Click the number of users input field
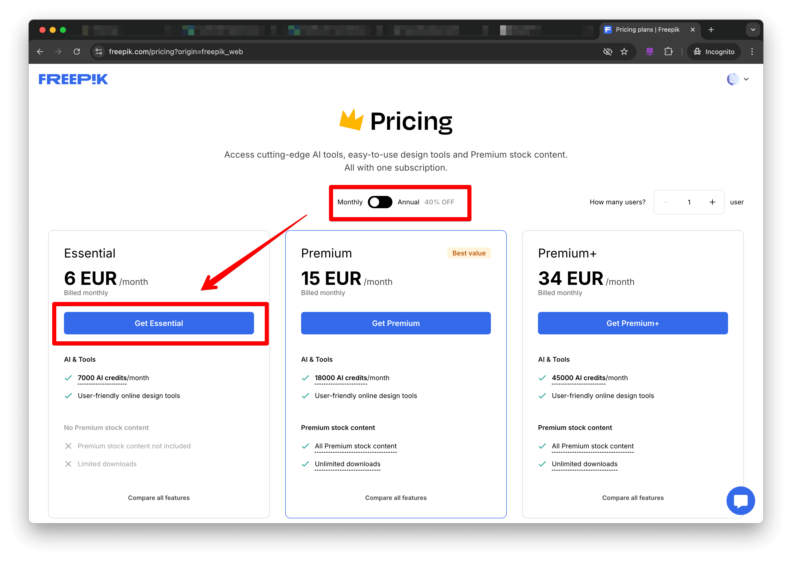Image resolution: width=792 pixels, height=561 pixels. click(689, 202)
